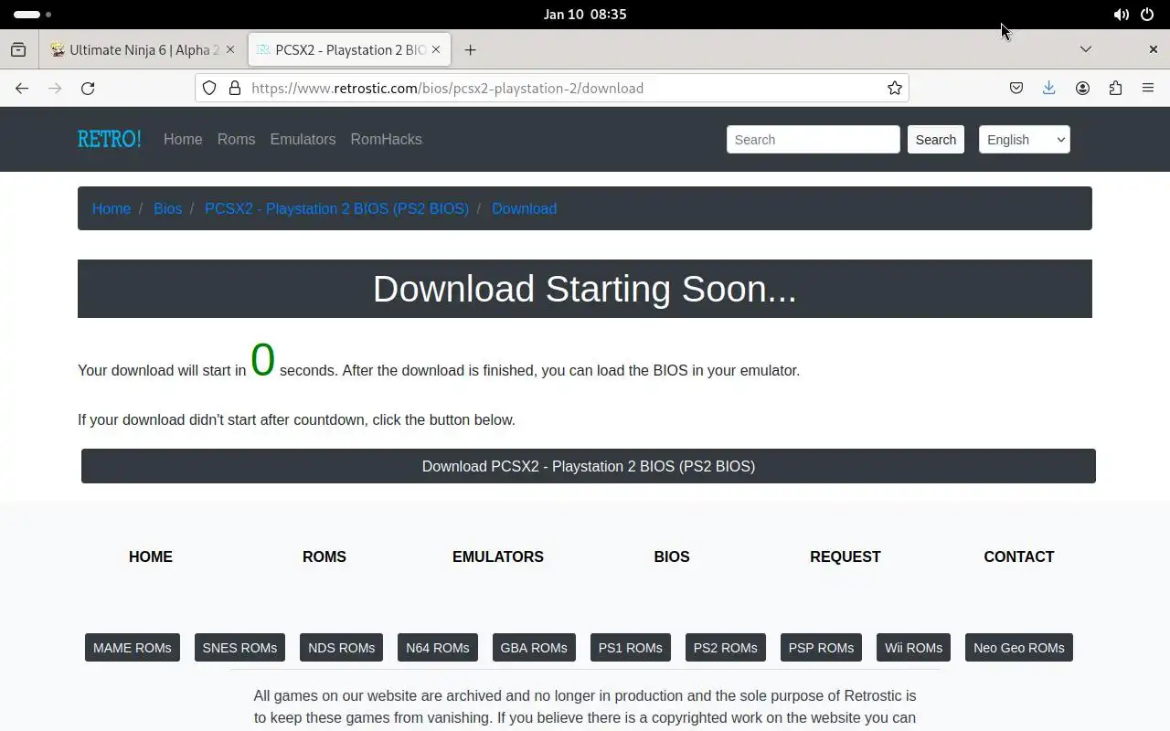This screenshot has width=1170, height=731.
Task: Click Download PCSX2 Playstation 2 BIOS button
Action: click(589, 466)
